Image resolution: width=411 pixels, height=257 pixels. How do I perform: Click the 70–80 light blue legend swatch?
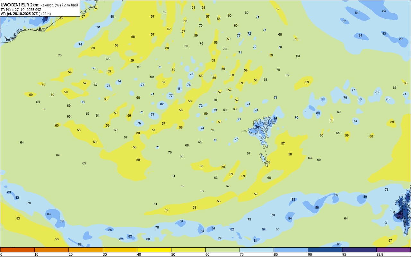257,250
